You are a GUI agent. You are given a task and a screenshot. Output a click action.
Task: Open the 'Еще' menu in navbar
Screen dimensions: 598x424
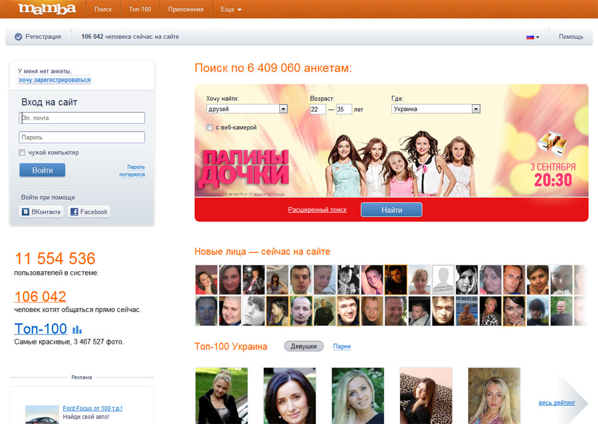(x=229, y=10)
